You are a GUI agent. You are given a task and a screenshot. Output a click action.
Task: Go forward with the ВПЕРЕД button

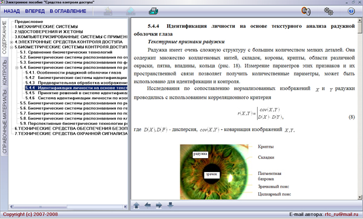34,11
